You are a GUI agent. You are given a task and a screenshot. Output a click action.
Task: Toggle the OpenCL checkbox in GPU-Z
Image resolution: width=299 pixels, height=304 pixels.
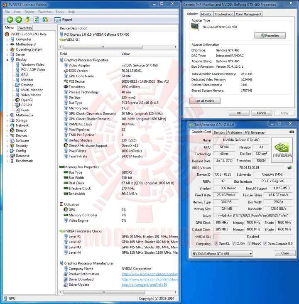tap(216, 243)
